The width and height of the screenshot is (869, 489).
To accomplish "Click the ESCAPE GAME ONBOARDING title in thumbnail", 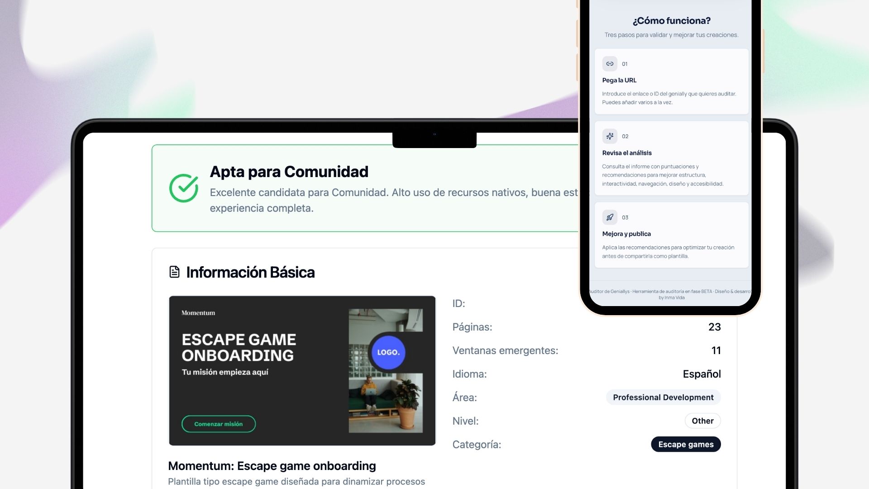I will pyautogui.click(x=239, y=347).
